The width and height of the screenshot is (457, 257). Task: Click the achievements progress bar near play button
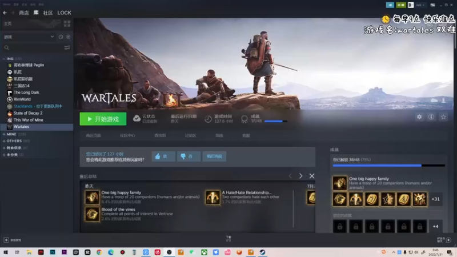click(276, 121)
